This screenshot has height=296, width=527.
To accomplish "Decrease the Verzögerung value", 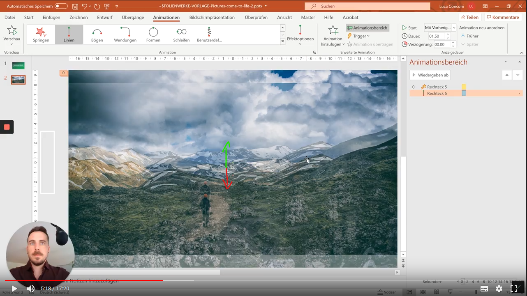I will click(x=453, y=46).
